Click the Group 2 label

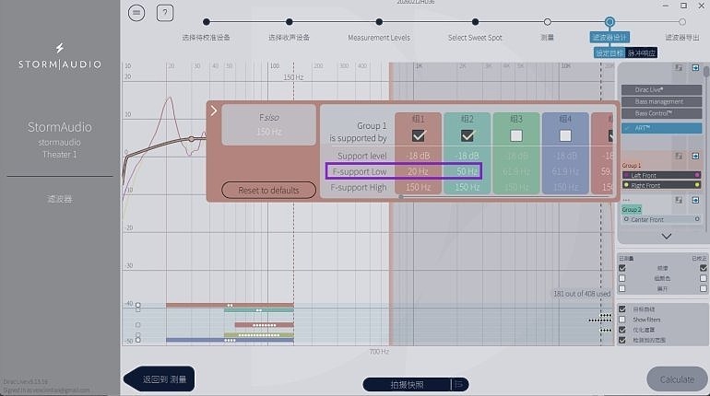[x=632, y=210]
